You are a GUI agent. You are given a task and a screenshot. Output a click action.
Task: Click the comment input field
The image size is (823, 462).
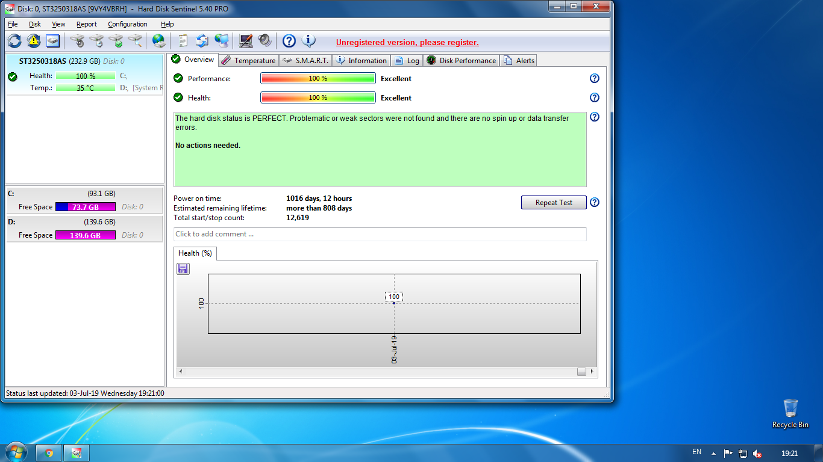380,234
